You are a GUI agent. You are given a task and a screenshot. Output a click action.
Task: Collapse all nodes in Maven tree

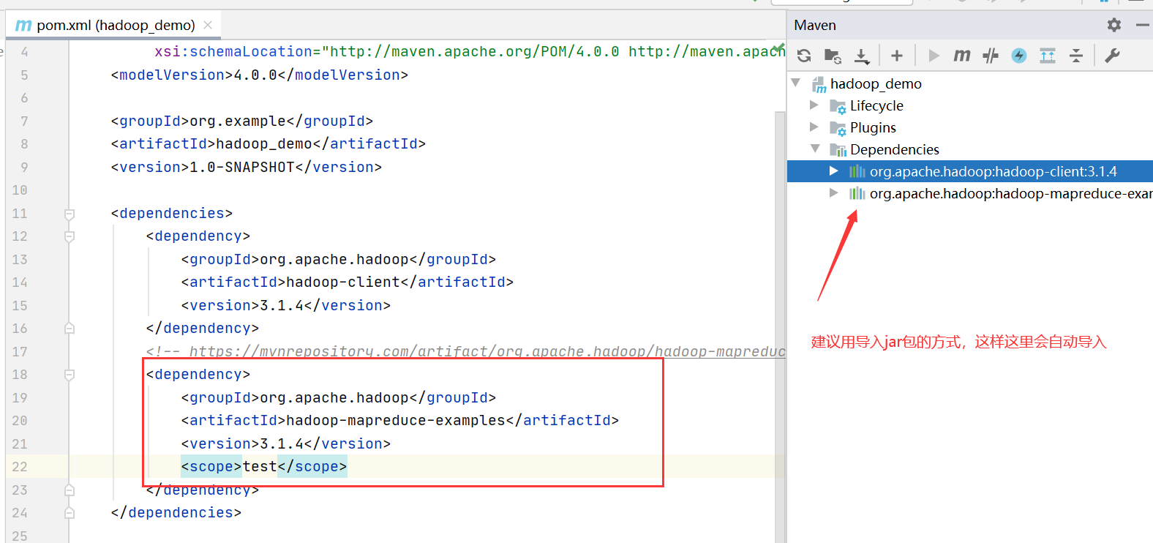coord(1076,56)
